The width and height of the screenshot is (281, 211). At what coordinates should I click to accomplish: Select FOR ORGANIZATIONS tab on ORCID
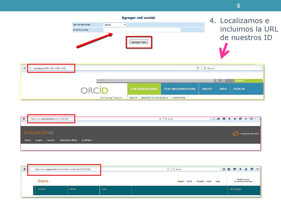(180, 89)
